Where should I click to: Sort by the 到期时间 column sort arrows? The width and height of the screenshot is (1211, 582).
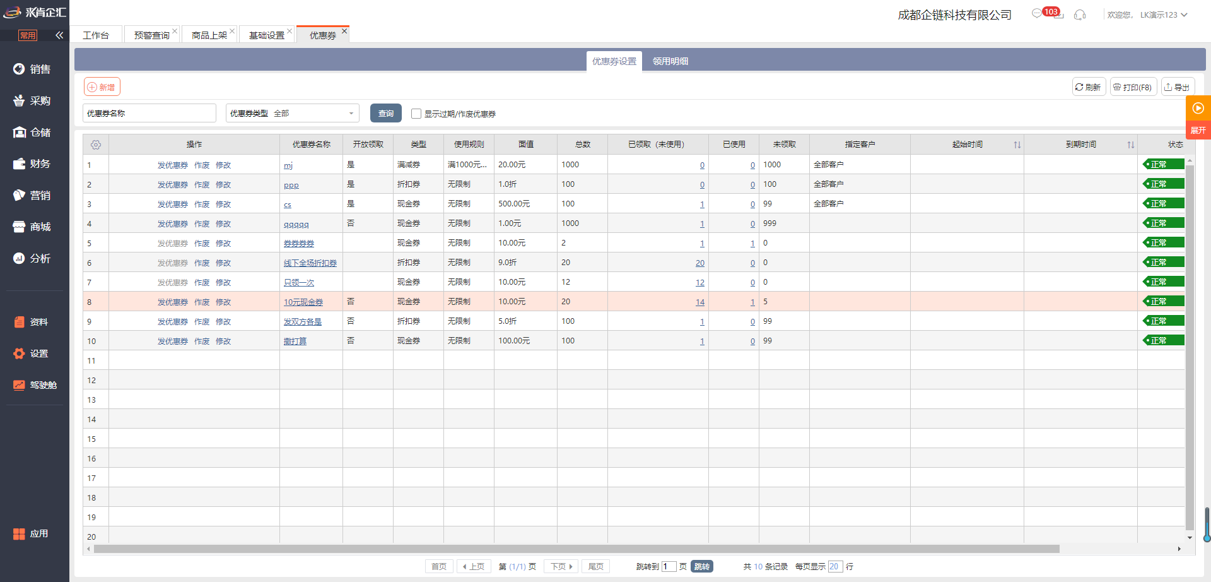tap(1130, 145)
